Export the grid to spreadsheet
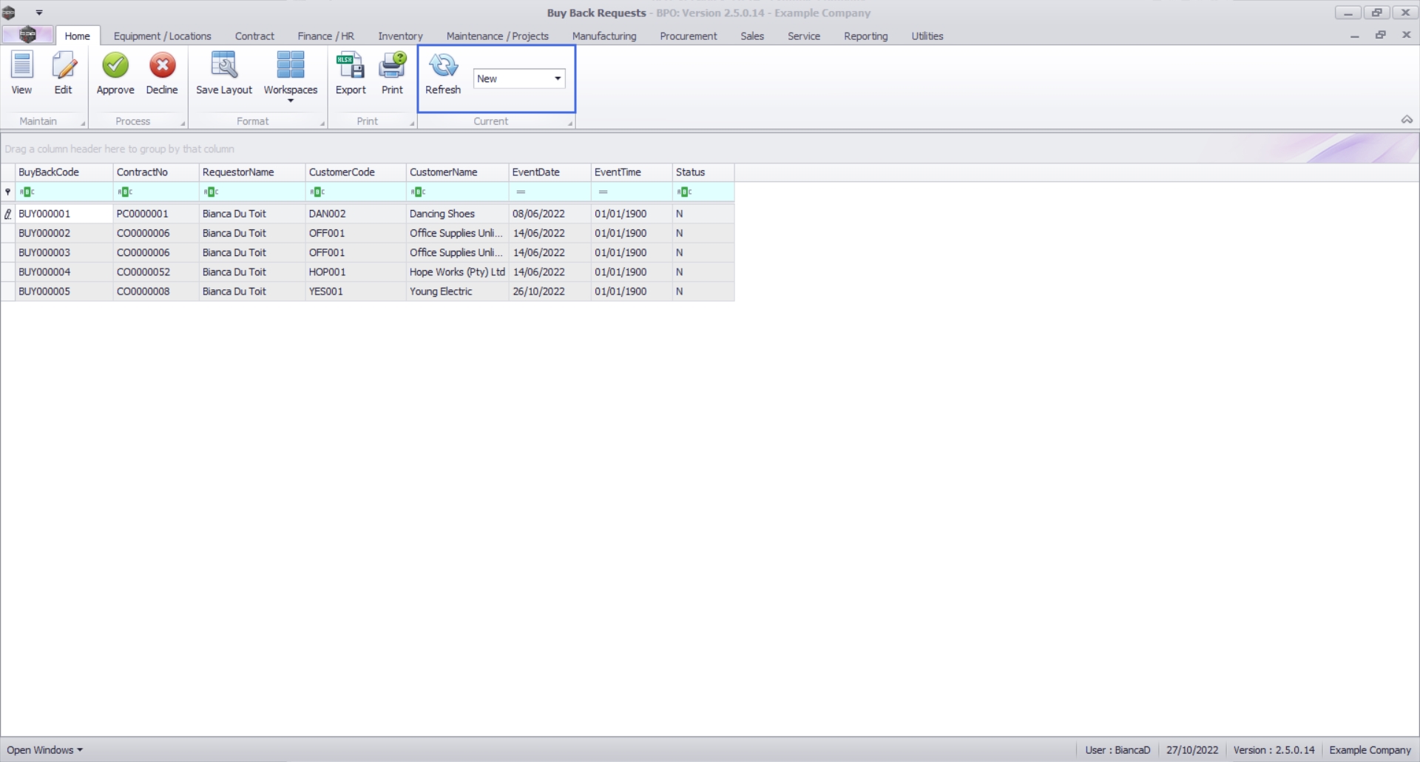The width and height of the screenshot is (1420, 762). pos(351,73)
